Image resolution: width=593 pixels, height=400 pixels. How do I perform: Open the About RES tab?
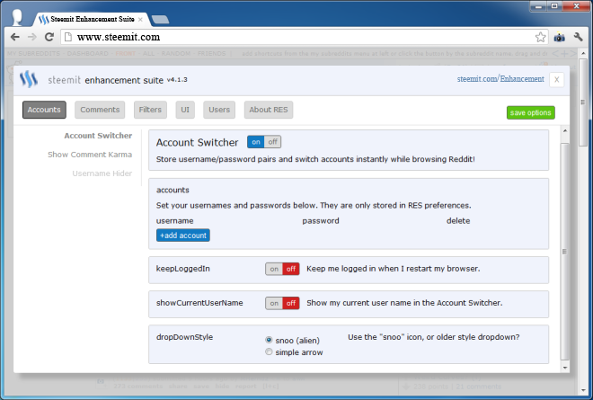point(269,110)
